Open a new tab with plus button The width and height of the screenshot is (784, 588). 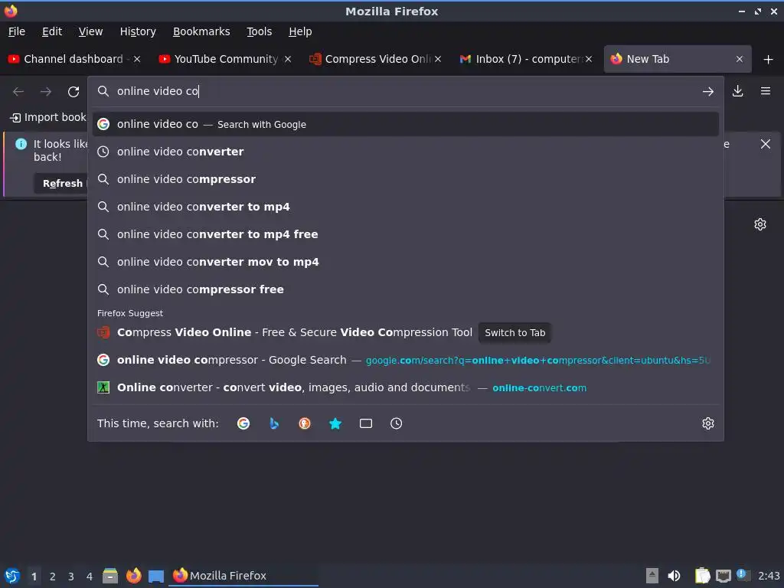768,59
